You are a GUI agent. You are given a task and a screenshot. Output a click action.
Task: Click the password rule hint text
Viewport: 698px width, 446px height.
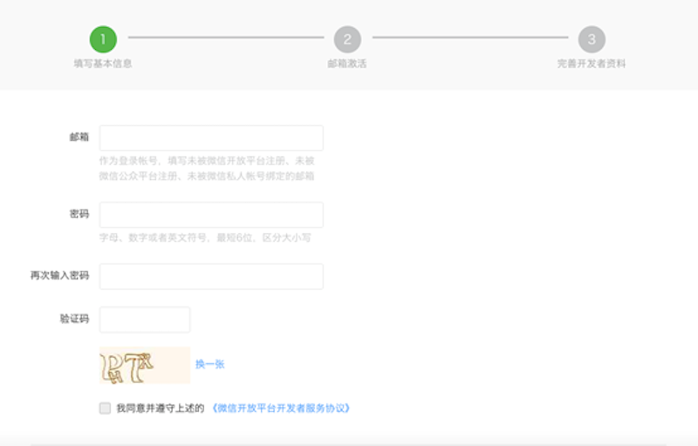205,237
